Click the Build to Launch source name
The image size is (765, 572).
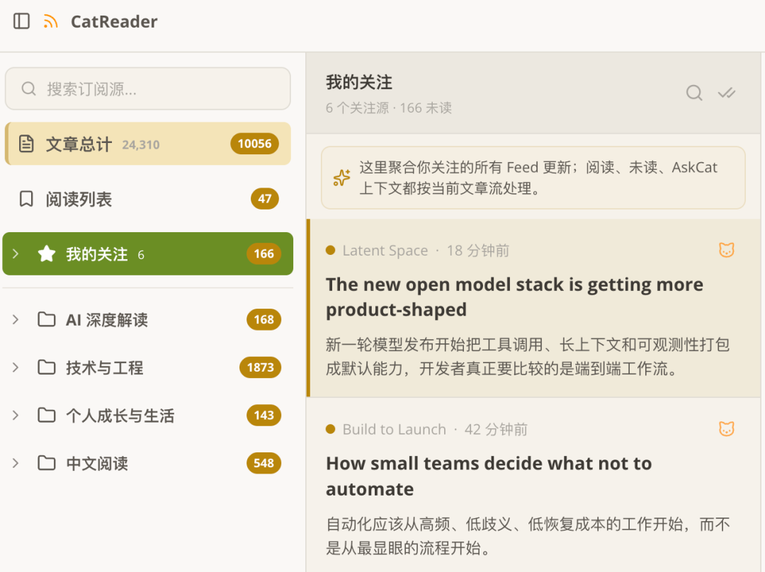pos(395,430)
